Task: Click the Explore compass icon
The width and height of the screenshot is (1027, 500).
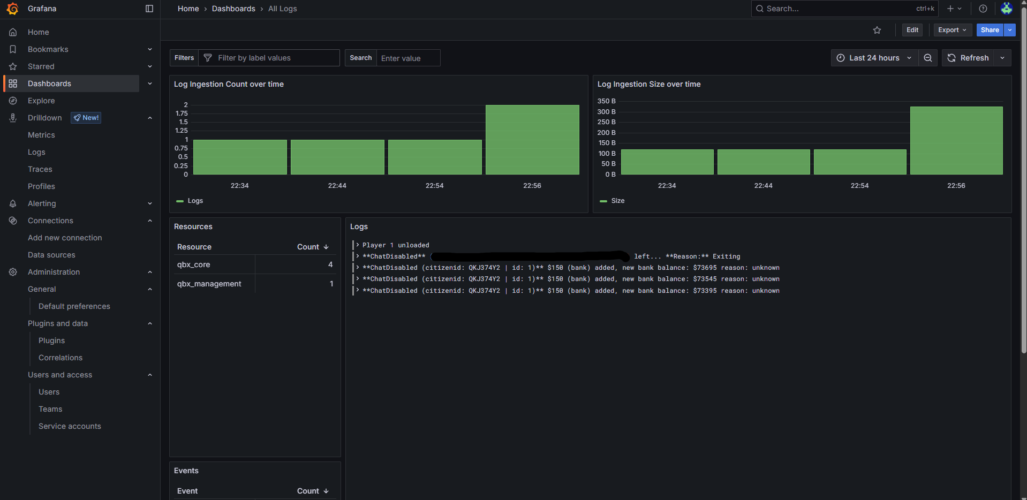Action: click(x=13, y=101)
